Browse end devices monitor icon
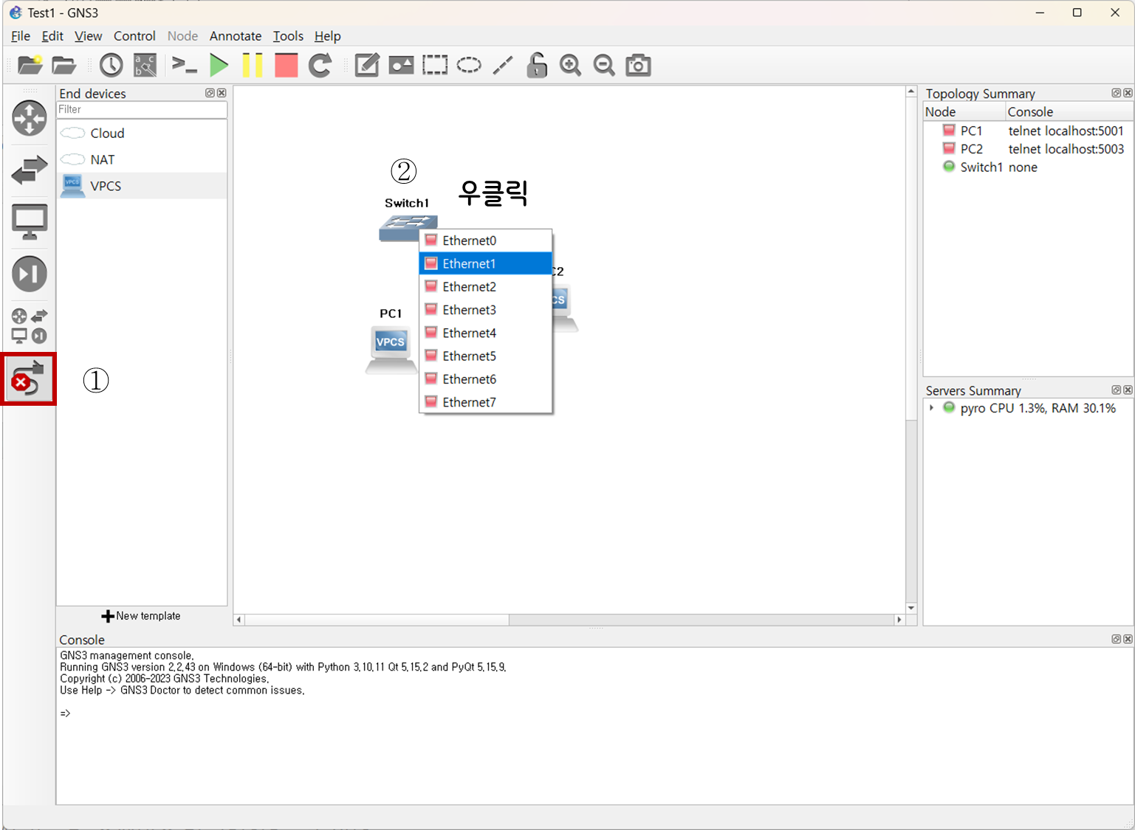 (x=30, y=221)
